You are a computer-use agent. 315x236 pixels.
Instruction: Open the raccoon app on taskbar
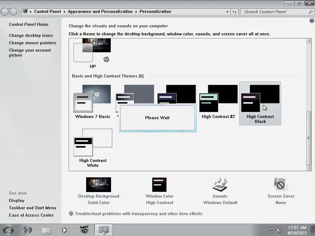pos(84,230)
